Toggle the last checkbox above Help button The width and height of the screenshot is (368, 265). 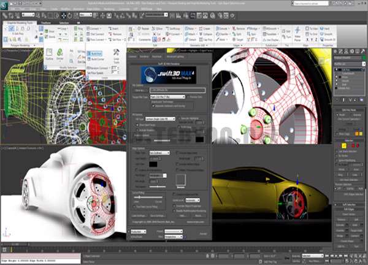174,211
